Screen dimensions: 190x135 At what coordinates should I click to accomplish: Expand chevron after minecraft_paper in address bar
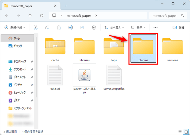(96, 16)
